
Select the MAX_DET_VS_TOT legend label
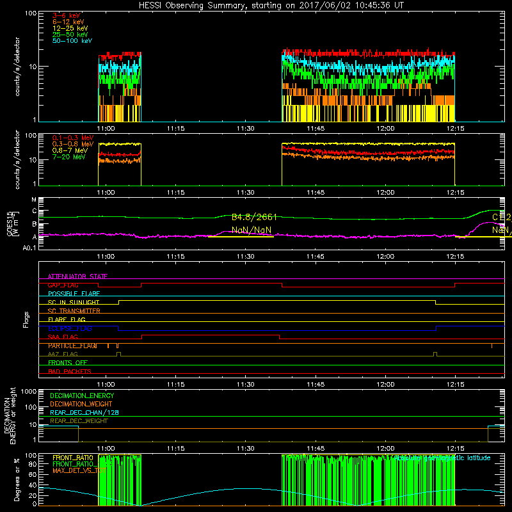point(79,470)
